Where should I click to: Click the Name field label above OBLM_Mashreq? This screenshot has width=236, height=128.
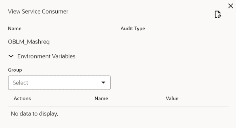click(x=15, y=29)
